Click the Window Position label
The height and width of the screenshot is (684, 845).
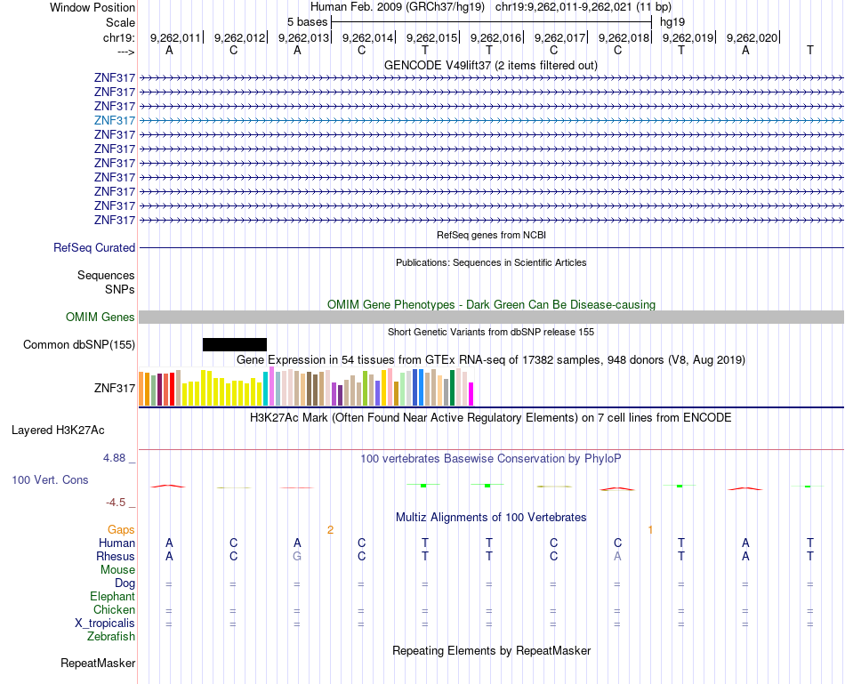tap(93, 7)
